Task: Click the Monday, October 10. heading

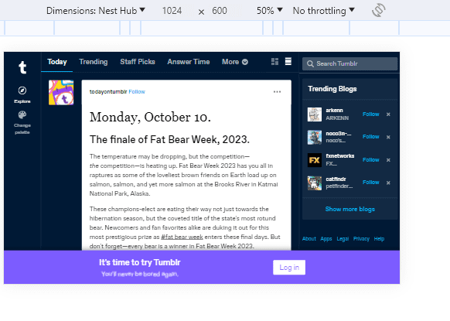Action: coord(150,117)
